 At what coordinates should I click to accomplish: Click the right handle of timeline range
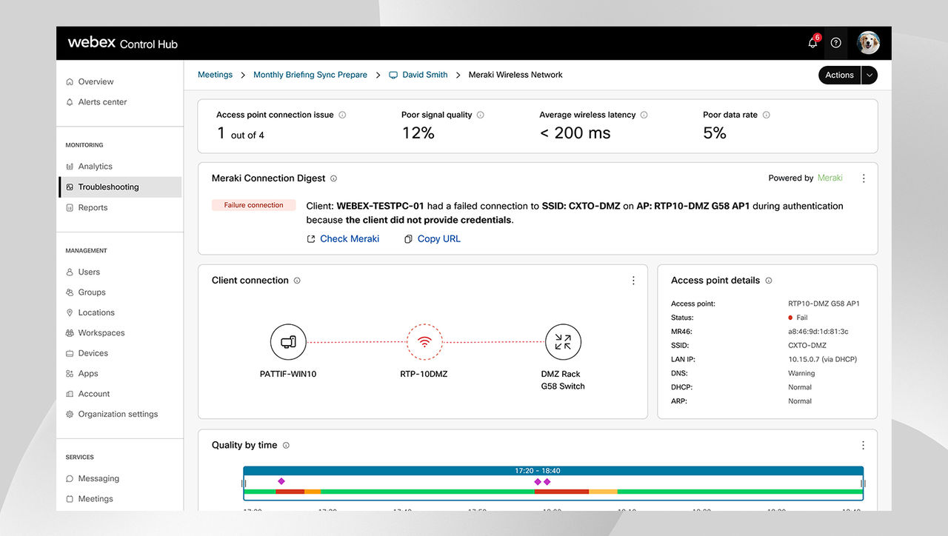click(x=864, y=483)
